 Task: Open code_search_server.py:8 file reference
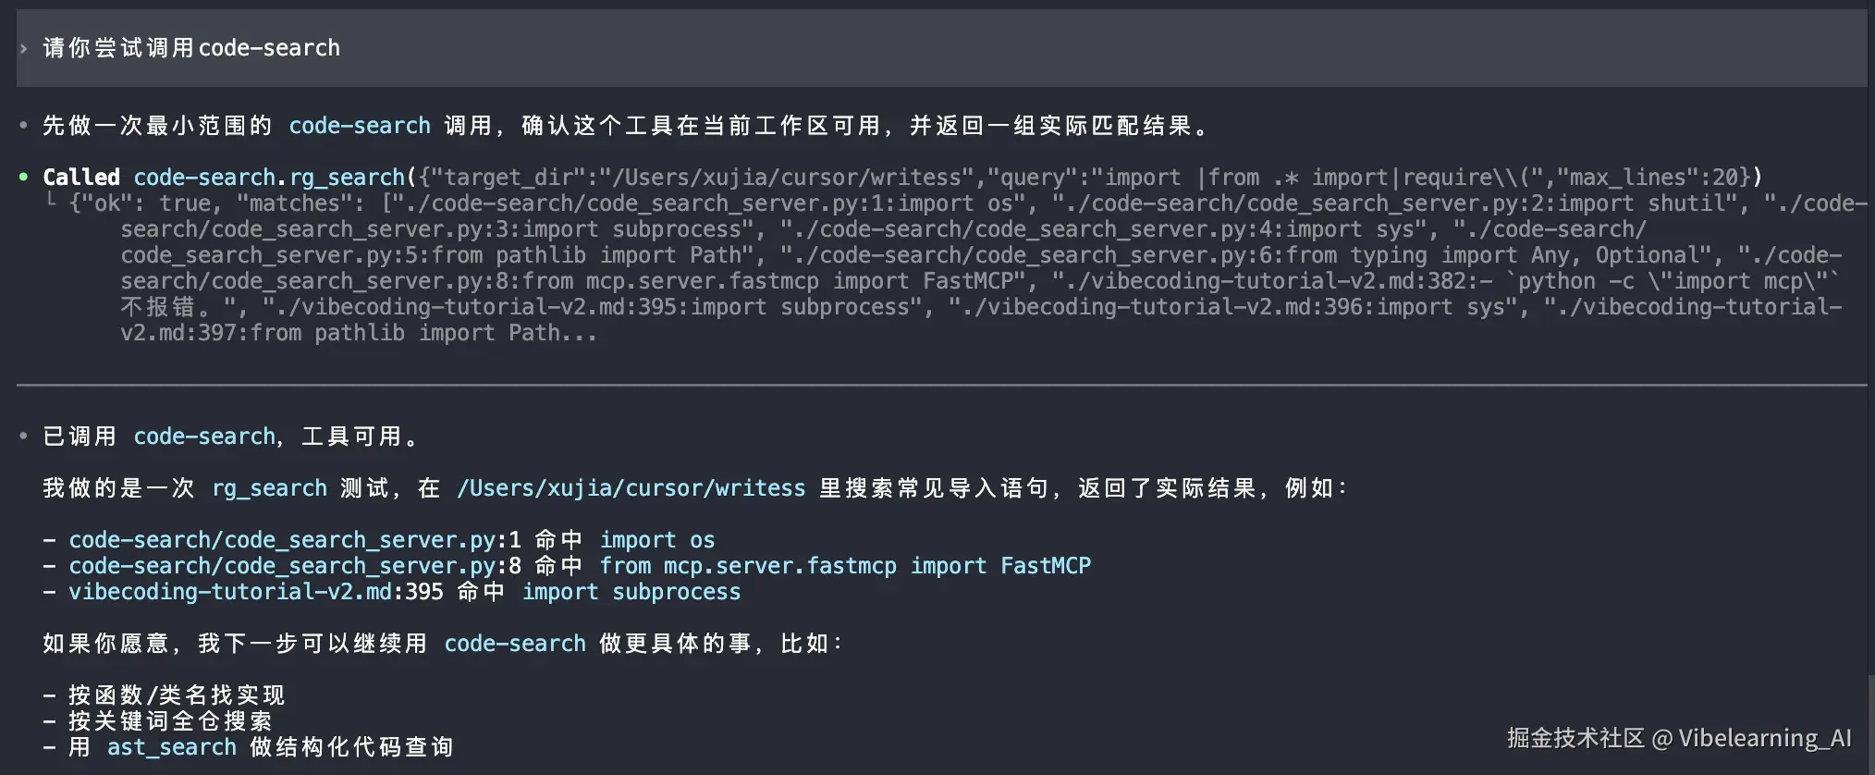294,566
